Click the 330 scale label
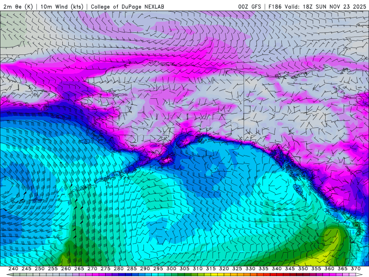 250,269
